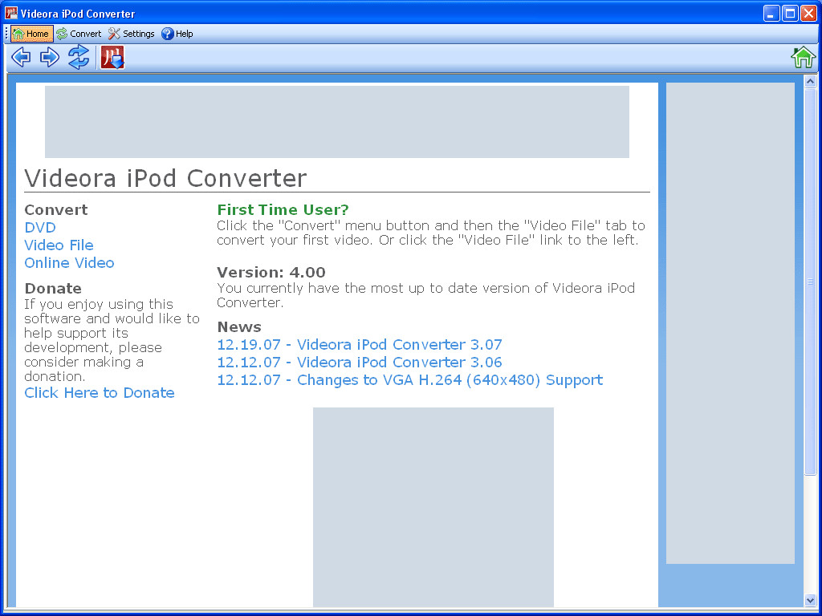
Task: Open the Home menu tab
Action: (x=31, y=34)
